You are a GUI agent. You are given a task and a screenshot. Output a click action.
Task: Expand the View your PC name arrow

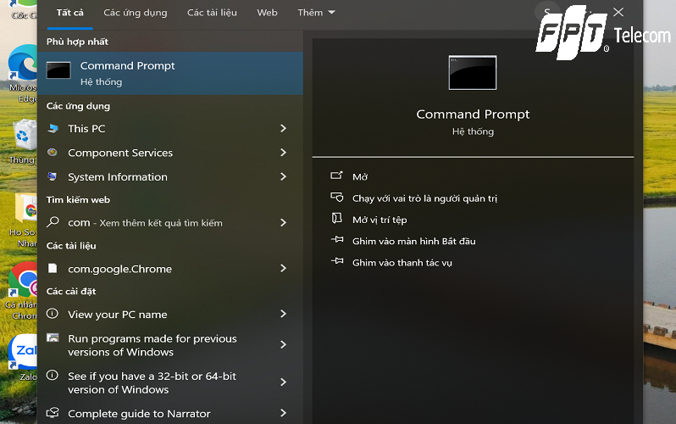[283, 314]
